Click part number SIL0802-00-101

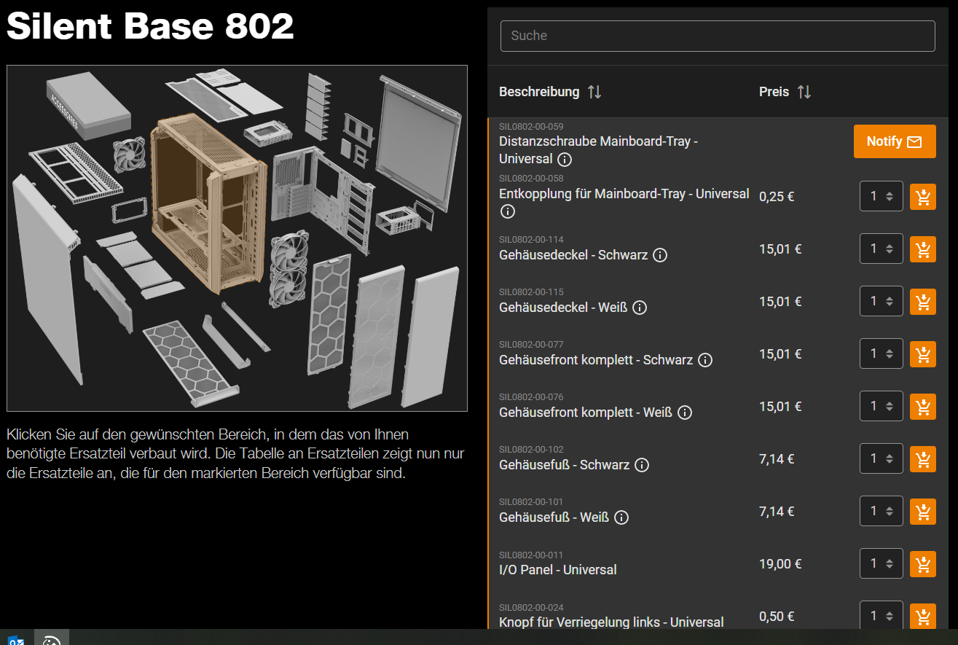531,502
